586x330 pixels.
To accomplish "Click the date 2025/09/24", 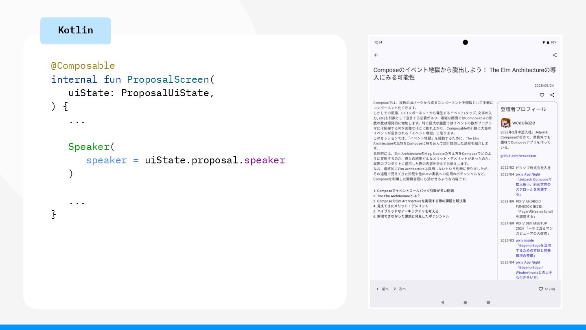I will pos(544,86).
